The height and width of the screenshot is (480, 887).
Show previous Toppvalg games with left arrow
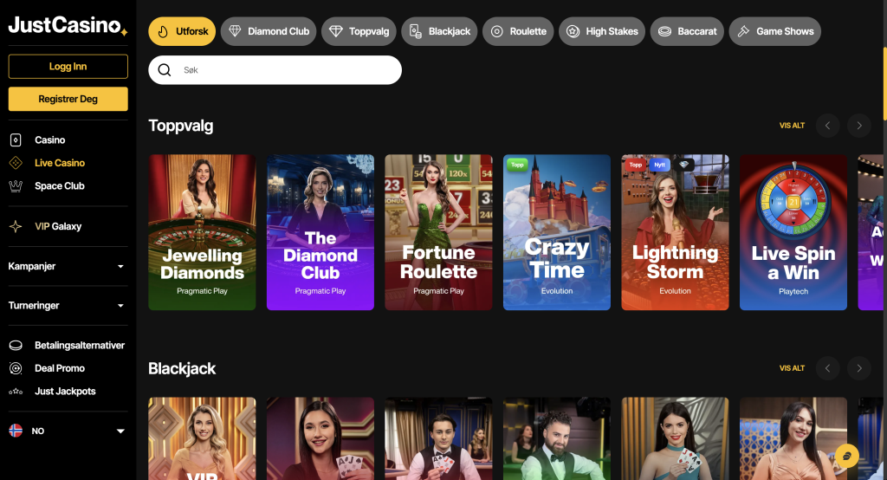click(x=827, y=126)
